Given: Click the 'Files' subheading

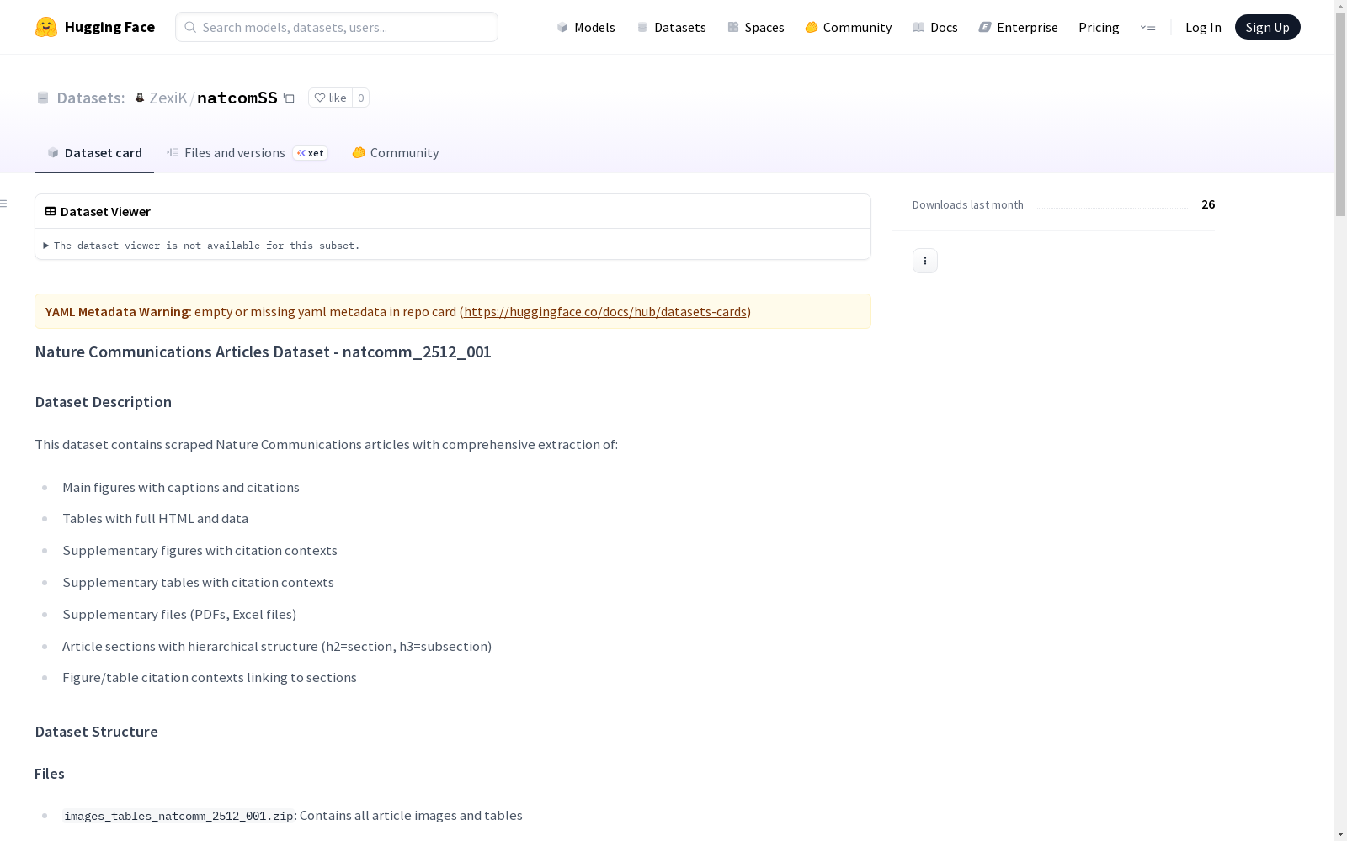Looking at the screenshot, I should [50, 774].
